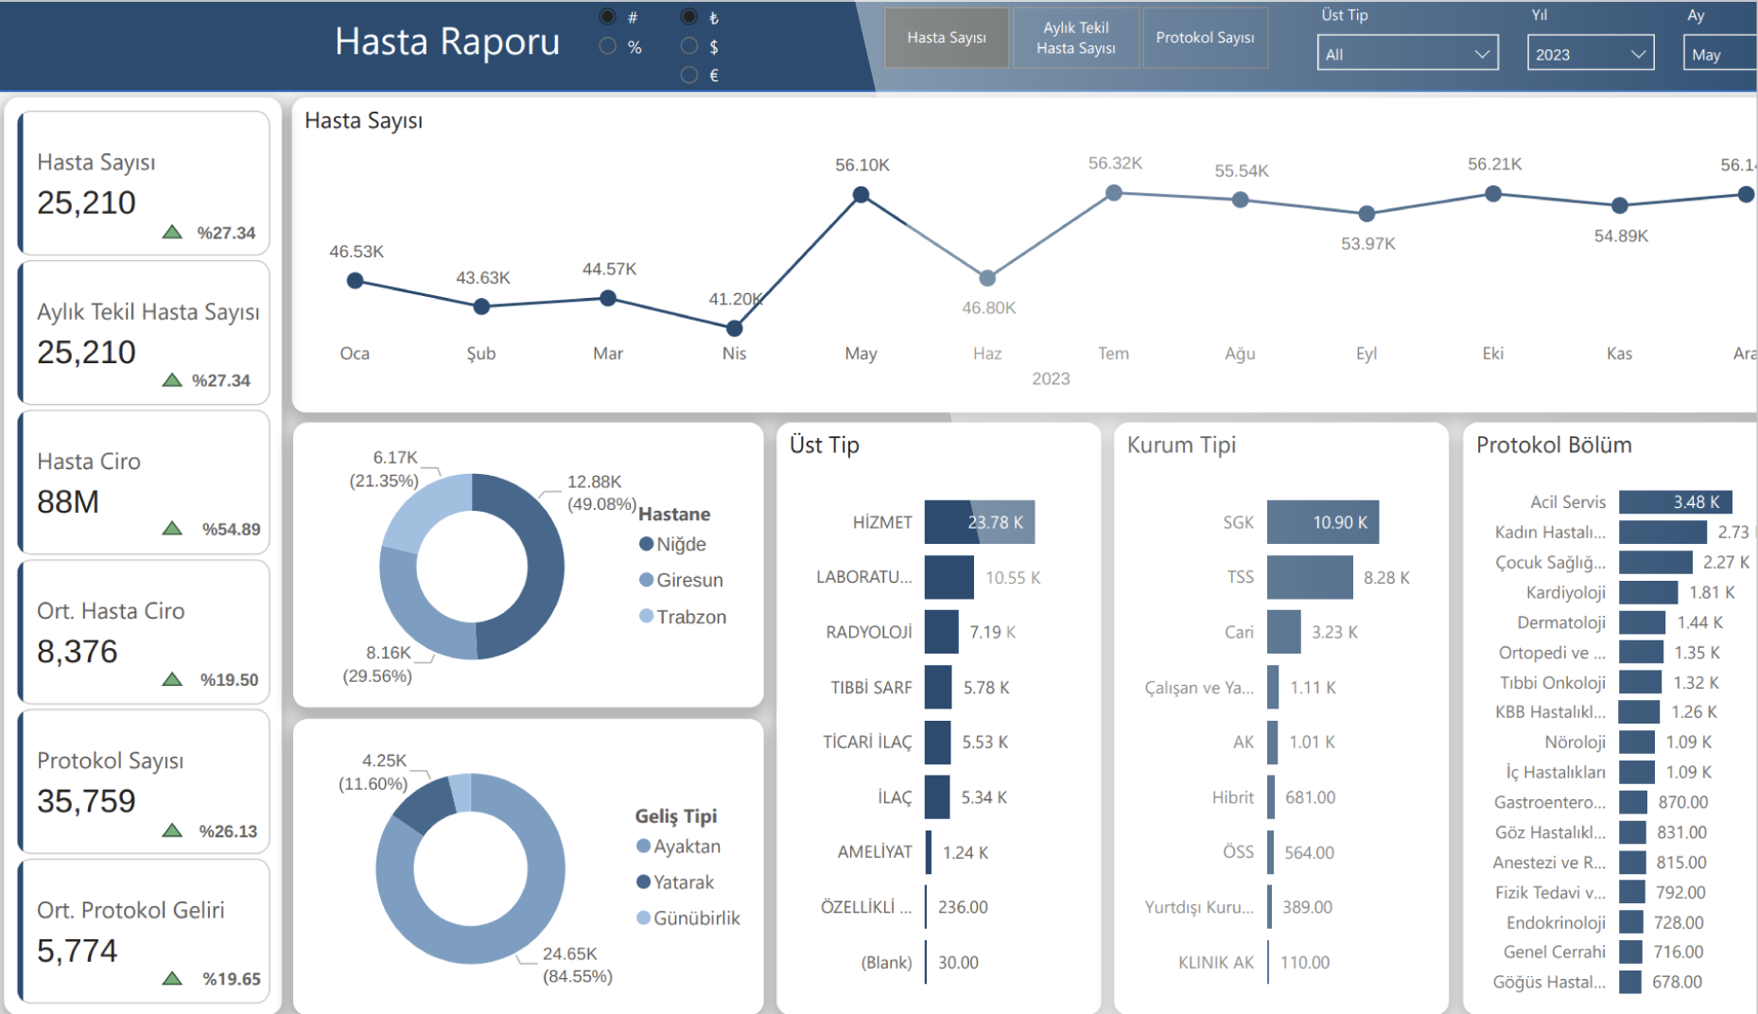Click the Giresun legend marker dot

coord(646,580)
